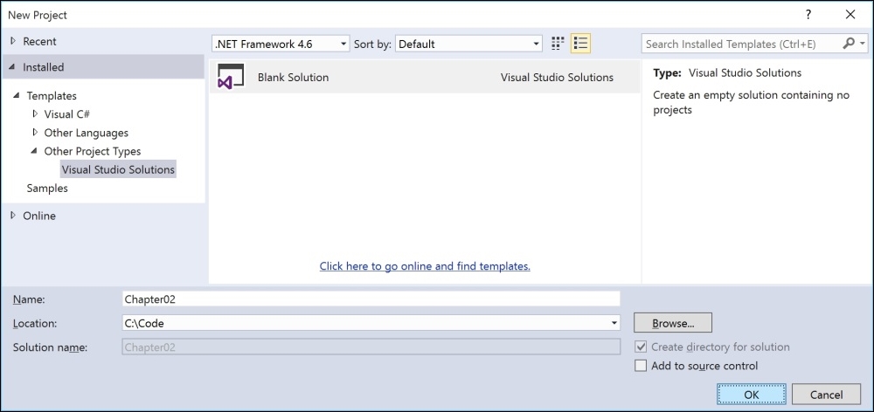Toggle Create directory for solution checkbox
The image size is (874, 412).
641,347
